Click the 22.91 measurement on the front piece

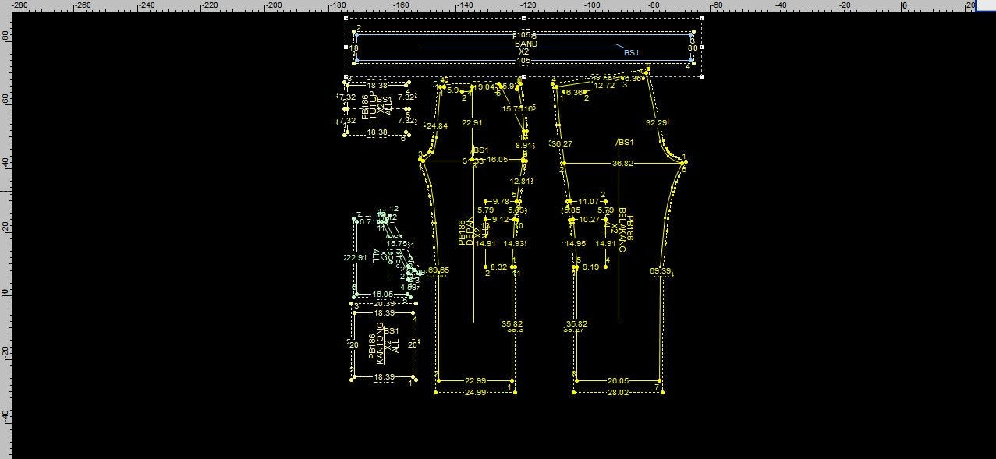(x=472, y=123)
